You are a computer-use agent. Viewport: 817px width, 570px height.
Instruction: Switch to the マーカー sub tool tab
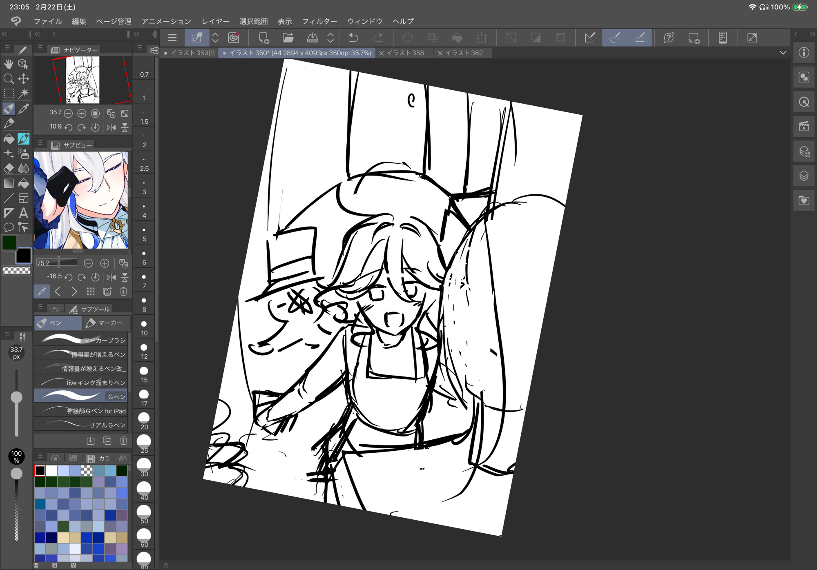(x=107, y=323)
